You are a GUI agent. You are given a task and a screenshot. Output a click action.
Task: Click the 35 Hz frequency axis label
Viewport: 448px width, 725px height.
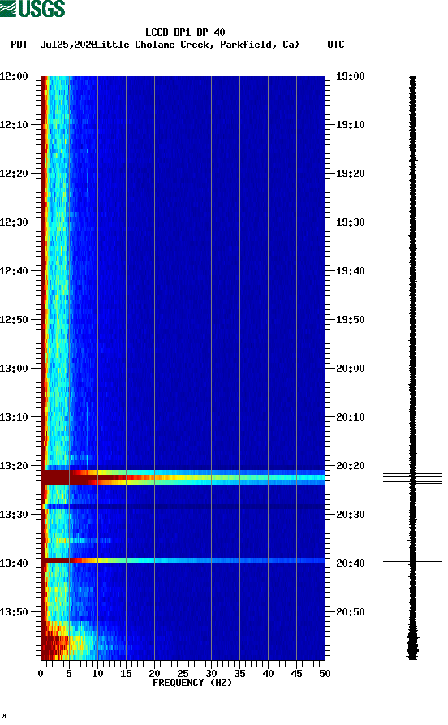pos(239,674)
